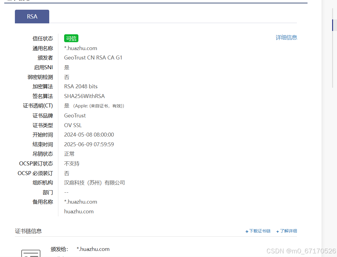
Task: Select the RSA tab
Action: click(32, 16)
